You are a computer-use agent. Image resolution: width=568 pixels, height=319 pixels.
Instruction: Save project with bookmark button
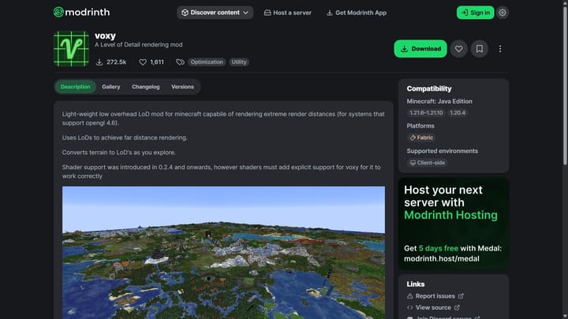tap(480, 49)
